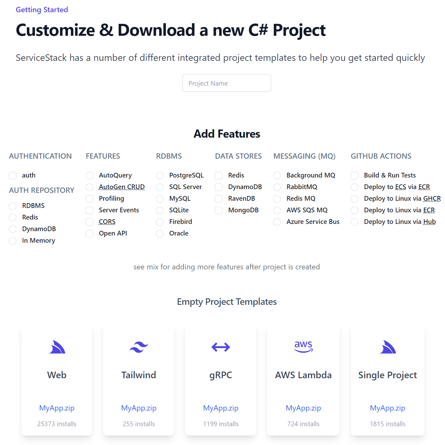This screenshot has width=445, height=445.
Task: Select Deploy to Linux via Hub
Action: (x=355, y=222)
